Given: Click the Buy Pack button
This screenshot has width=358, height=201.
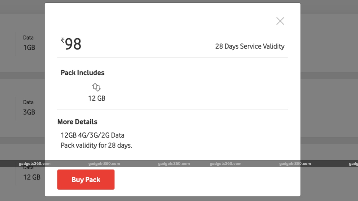Looking at the screenshot, I should [x=86, y=180].
